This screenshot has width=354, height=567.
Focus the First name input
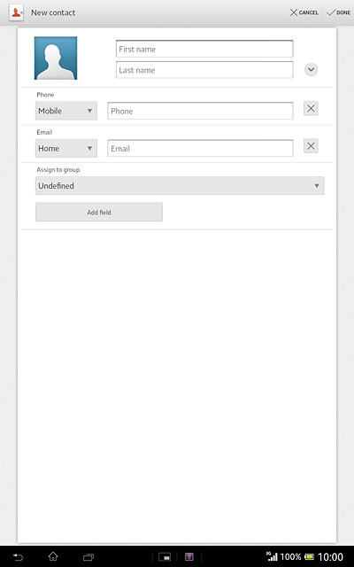tap(204, 49)
